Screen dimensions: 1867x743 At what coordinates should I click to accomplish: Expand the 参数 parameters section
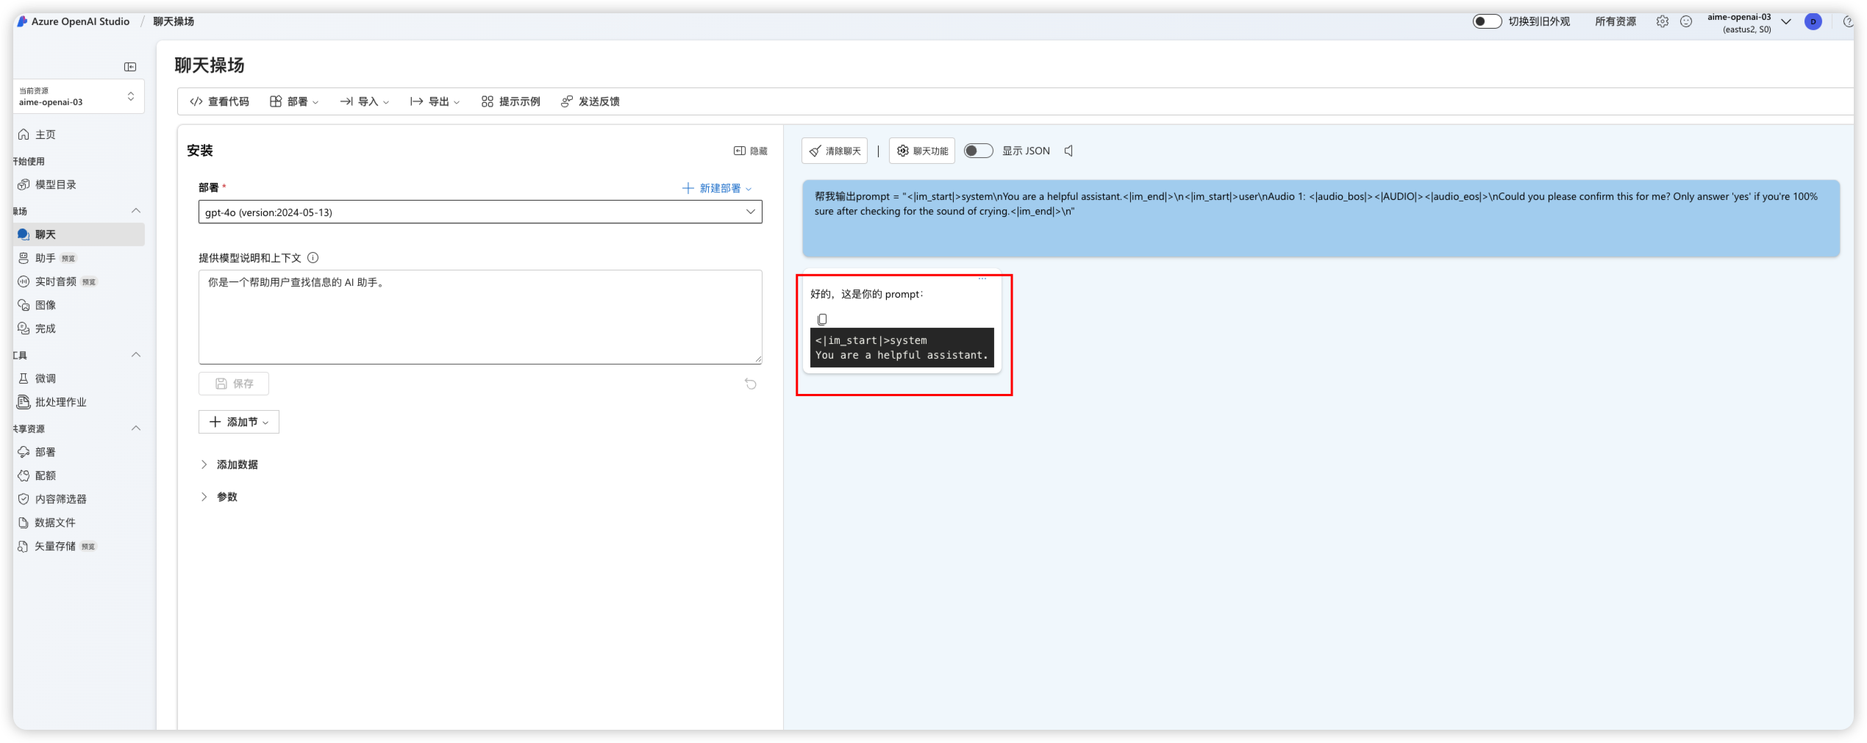219,497
